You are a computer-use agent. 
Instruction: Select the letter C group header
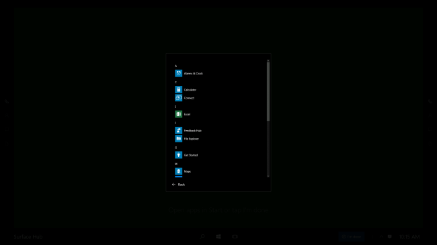176,82
